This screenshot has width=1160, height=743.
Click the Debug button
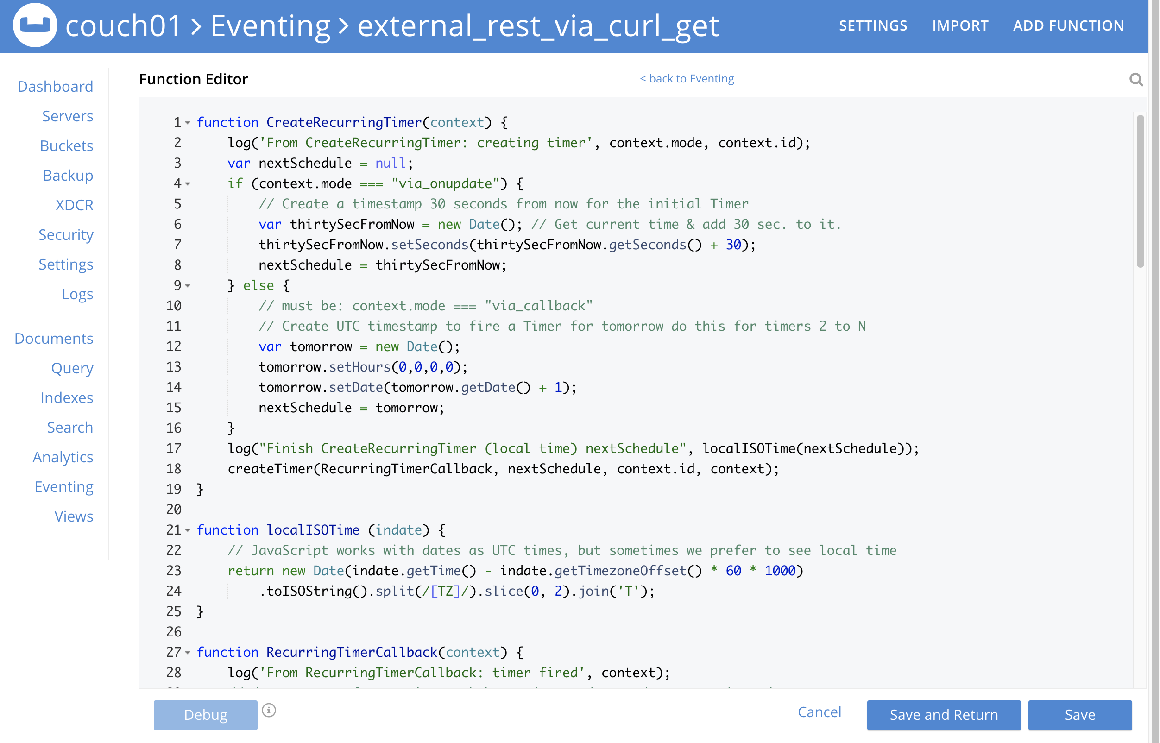(205, 715)
